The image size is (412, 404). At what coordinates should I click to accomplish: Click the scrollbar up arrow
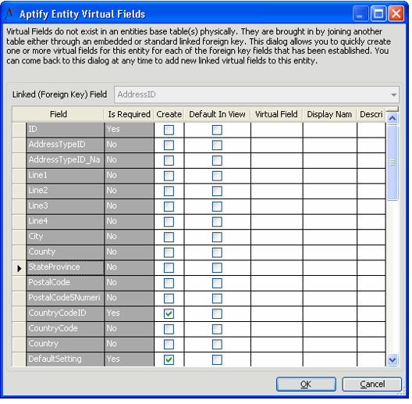(392, 119)
